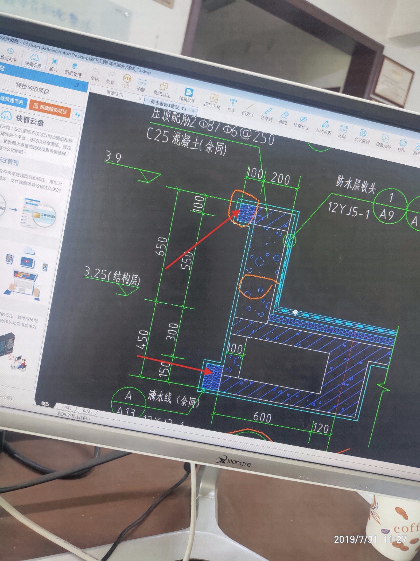Image resolution: width=420 pixels, height=561 pixels.
Task: Close the 我参与的项目 panel
Action: pos(83,86)
